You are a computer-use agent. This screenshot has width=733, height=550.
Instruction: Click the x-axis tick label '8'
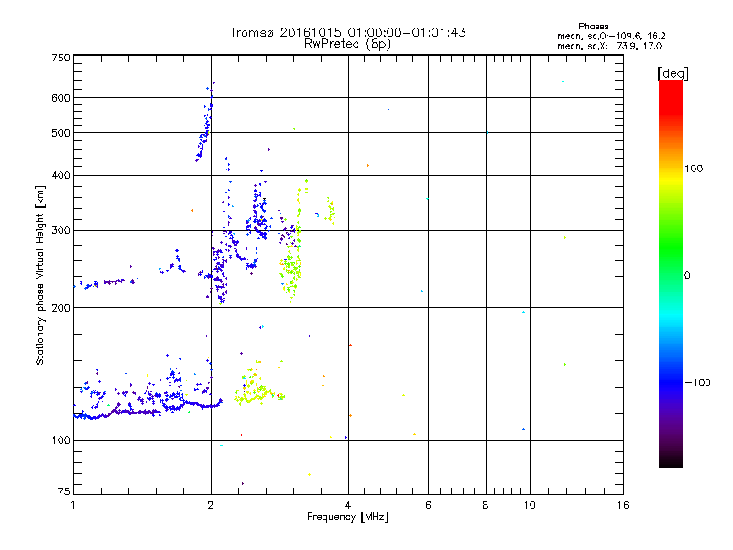[x=486, y=505]
